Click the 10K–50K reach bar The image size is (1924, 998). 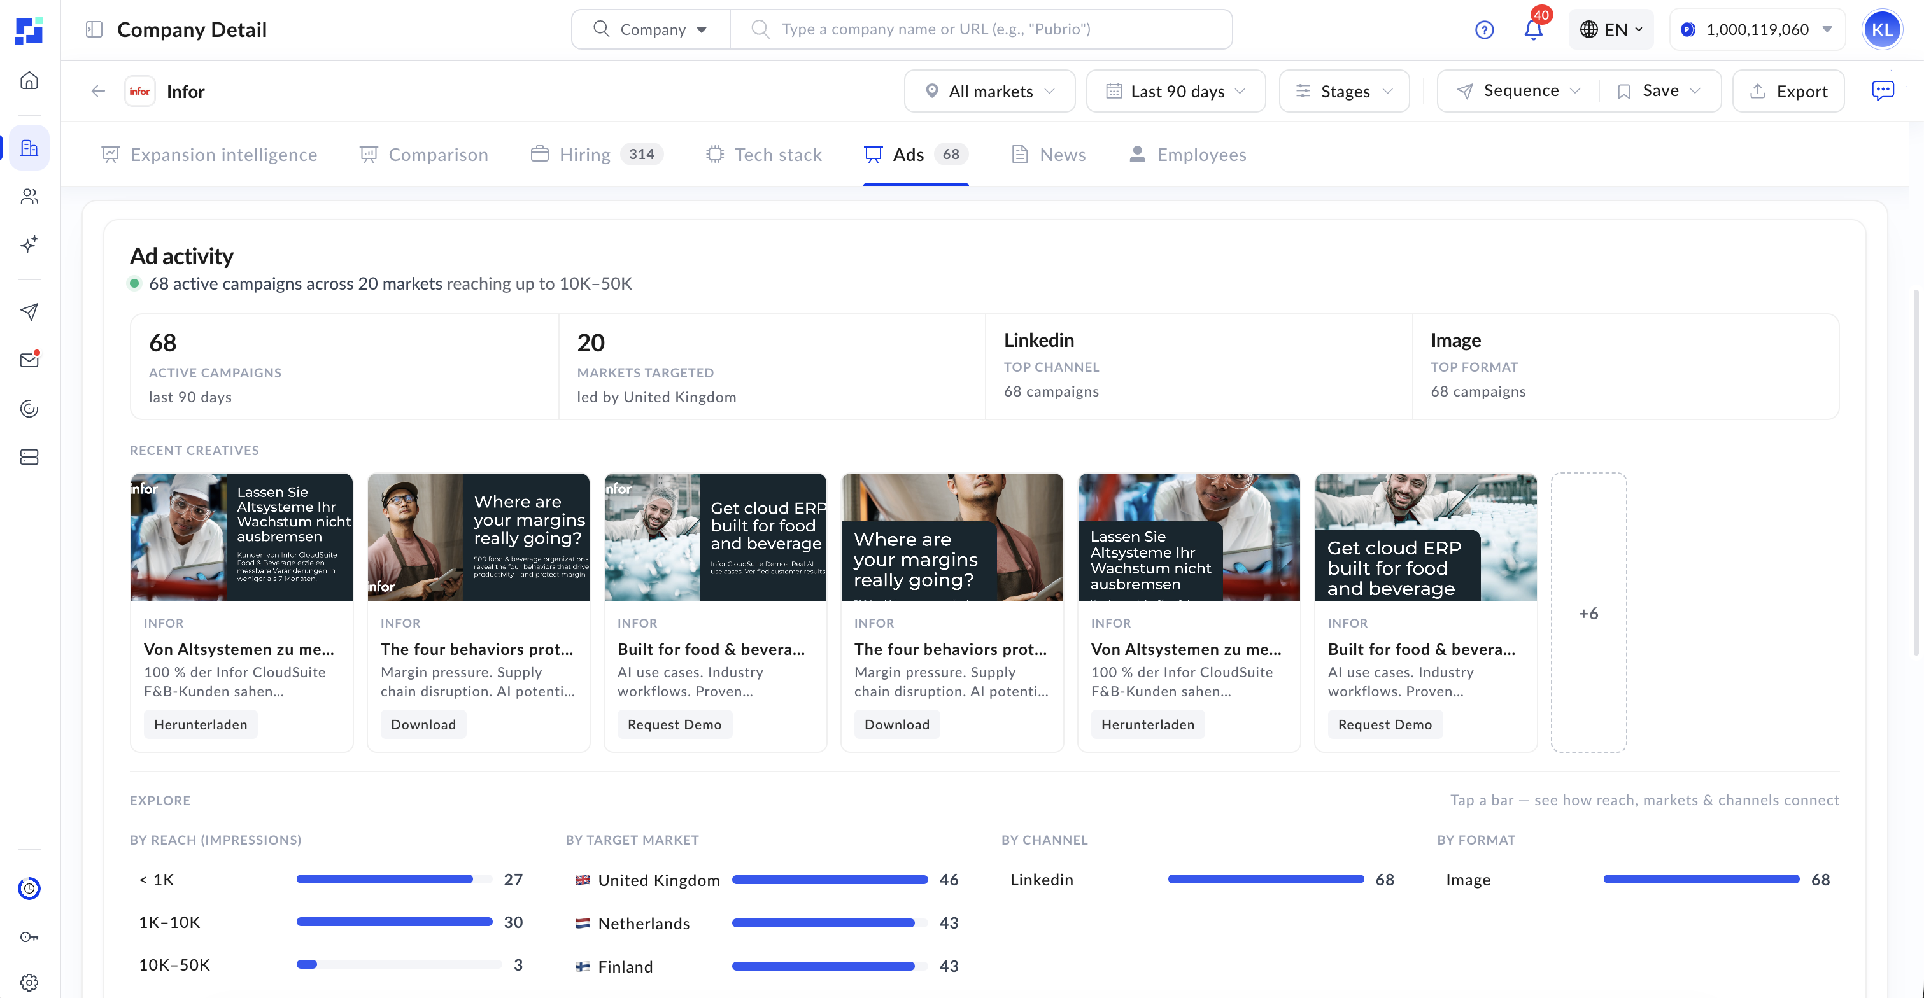click(x=399, y=964)
